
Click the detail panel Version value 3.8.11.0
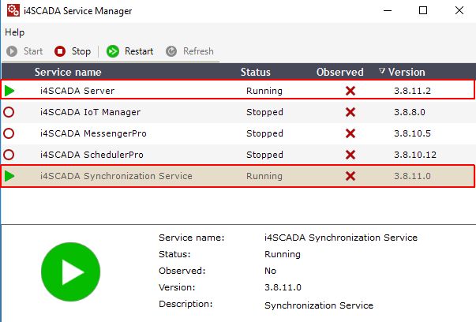pyautogui.click(x=283, y=287)
